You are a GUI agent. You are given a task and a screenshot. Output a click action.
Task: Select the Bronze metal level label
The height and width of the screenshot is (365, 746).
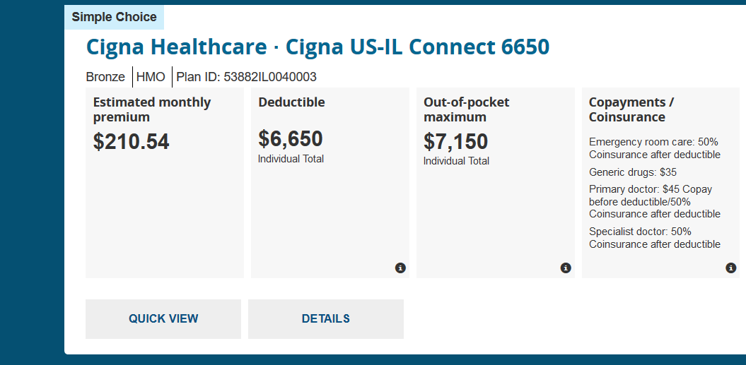(105, 77)
